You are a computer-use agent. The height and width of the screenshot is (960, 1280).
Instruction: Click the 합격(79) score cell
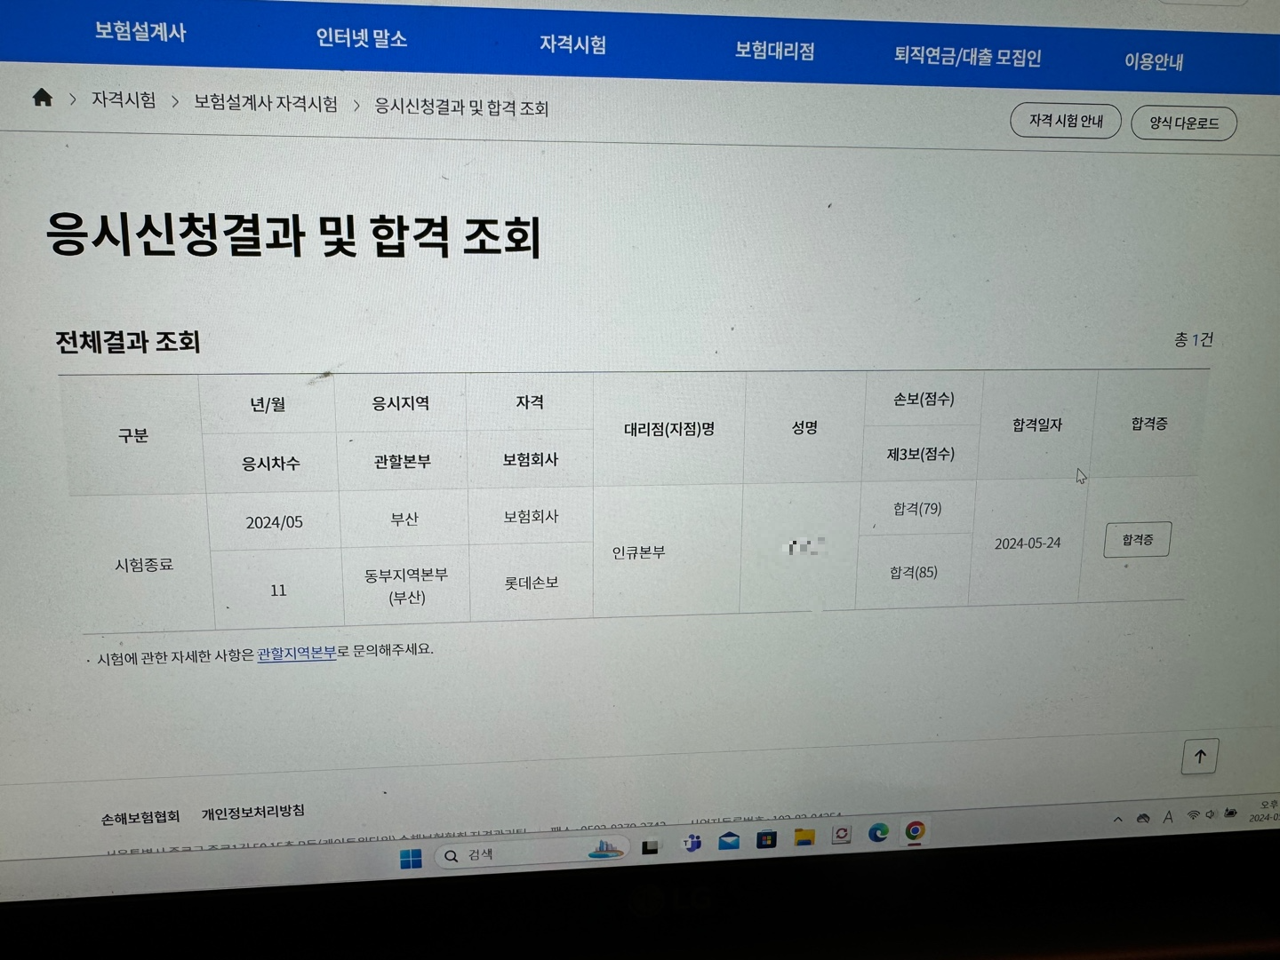coord(917,509)
